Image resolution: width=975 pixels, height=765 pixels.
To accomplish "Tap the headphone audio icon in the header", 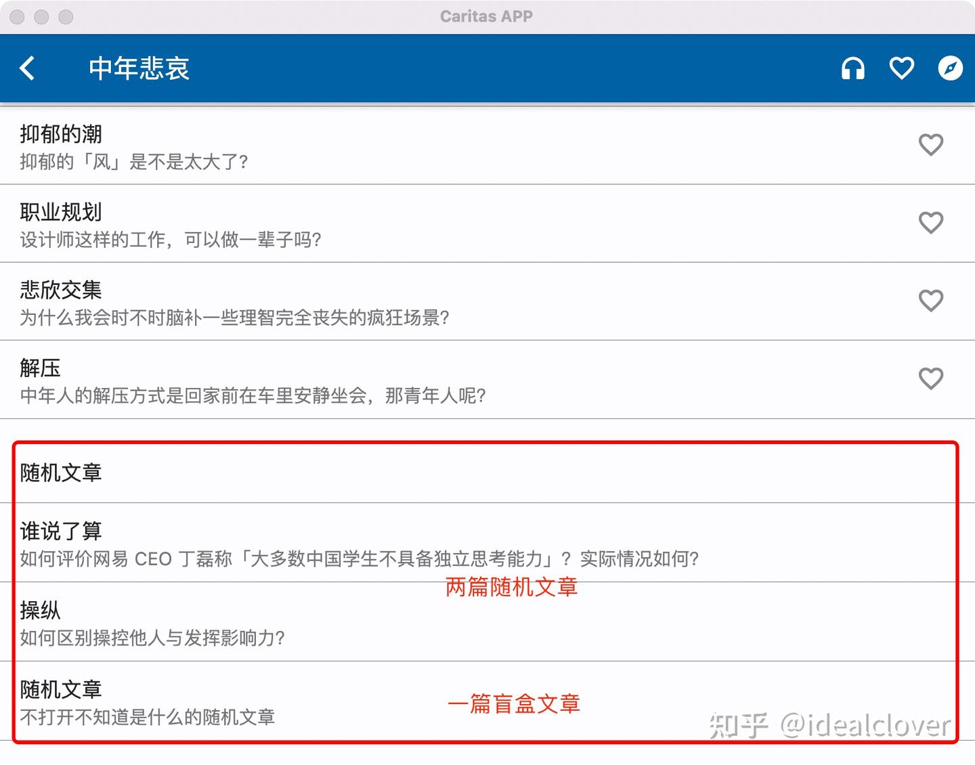I will [852, 68].
